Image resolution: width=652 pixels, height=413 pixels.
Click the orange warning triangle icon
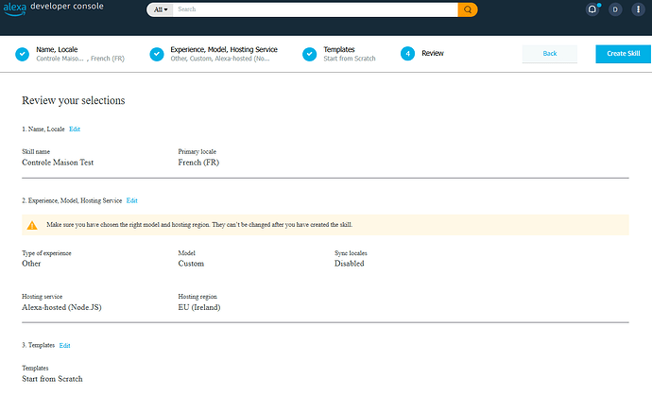click(32, 226)
